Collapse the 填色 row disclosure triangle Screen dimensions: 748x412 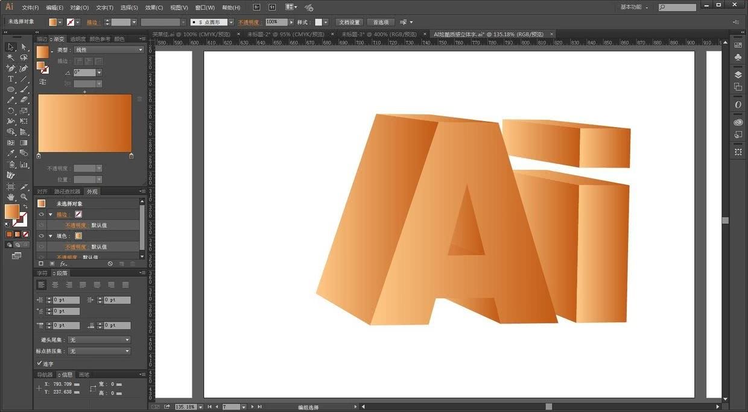click(x=51, y=236)
